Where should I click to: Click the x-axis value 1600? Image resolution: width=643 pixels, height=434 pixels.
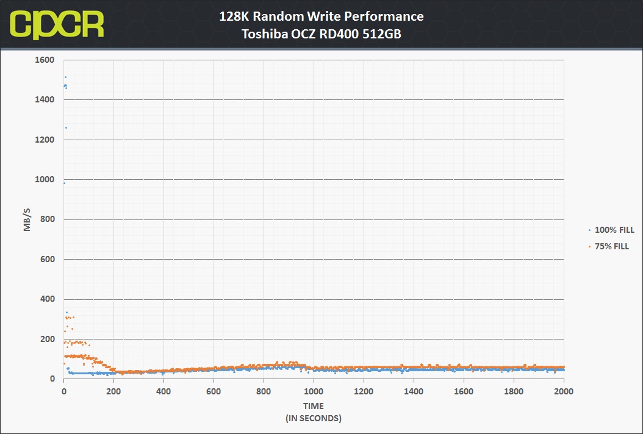click(464, 391)
